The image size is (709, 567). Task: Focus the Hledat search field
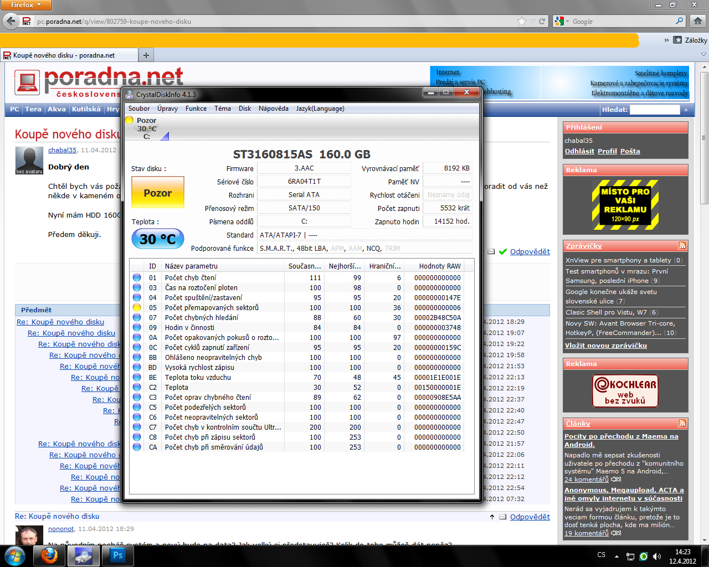655,110
